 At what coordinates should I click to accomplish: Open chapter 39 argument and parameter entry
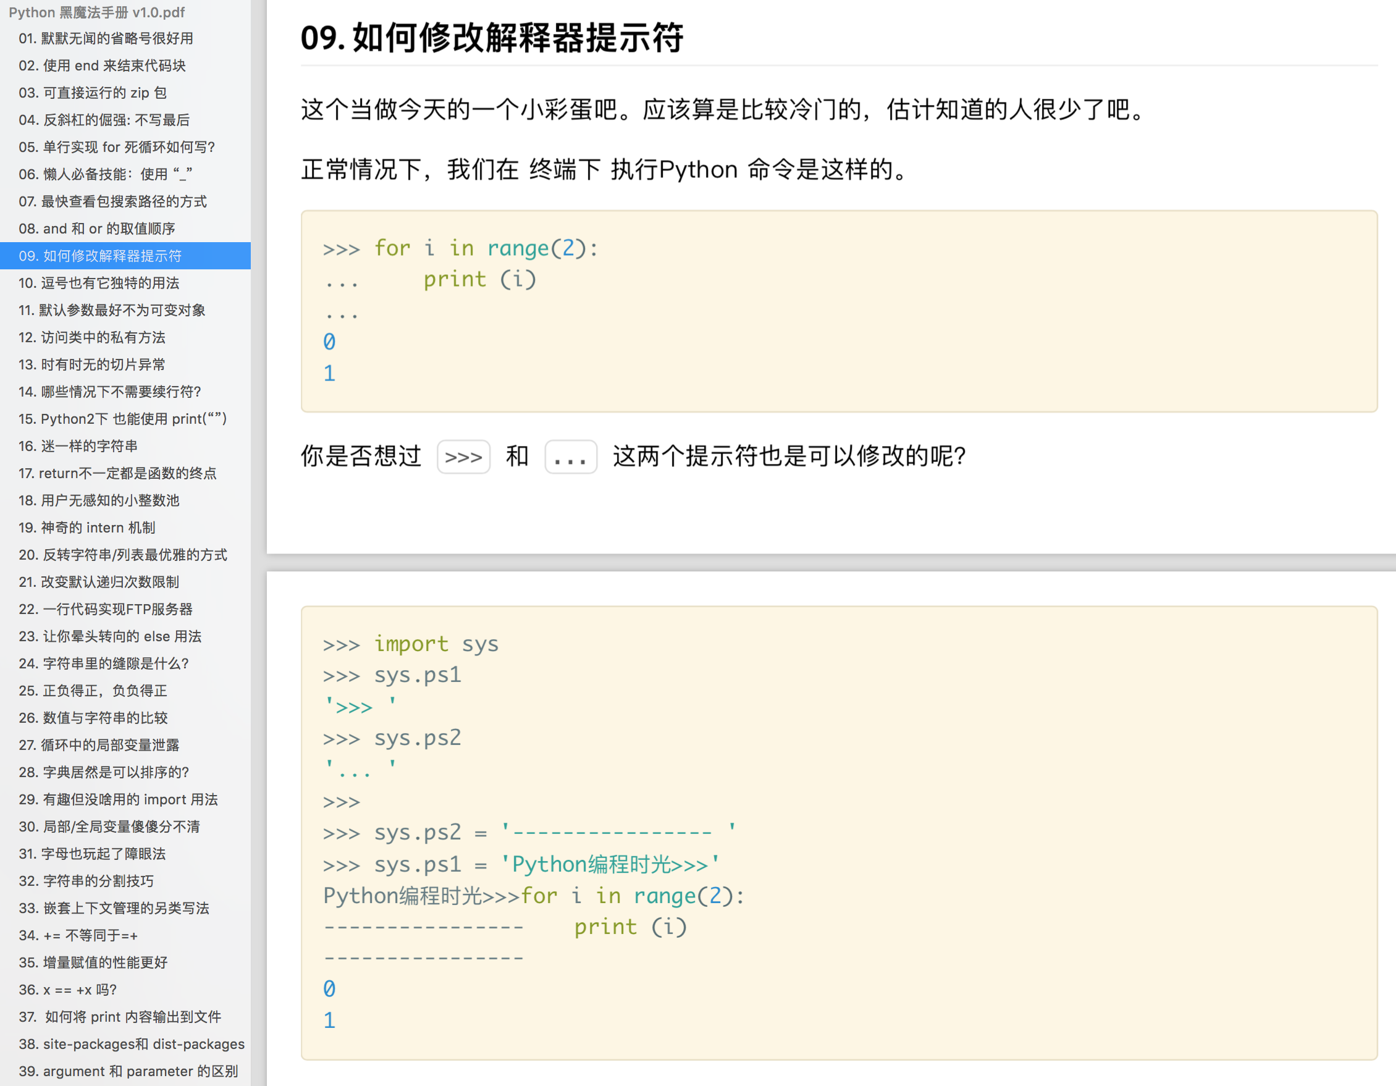tap(128, 1071)
